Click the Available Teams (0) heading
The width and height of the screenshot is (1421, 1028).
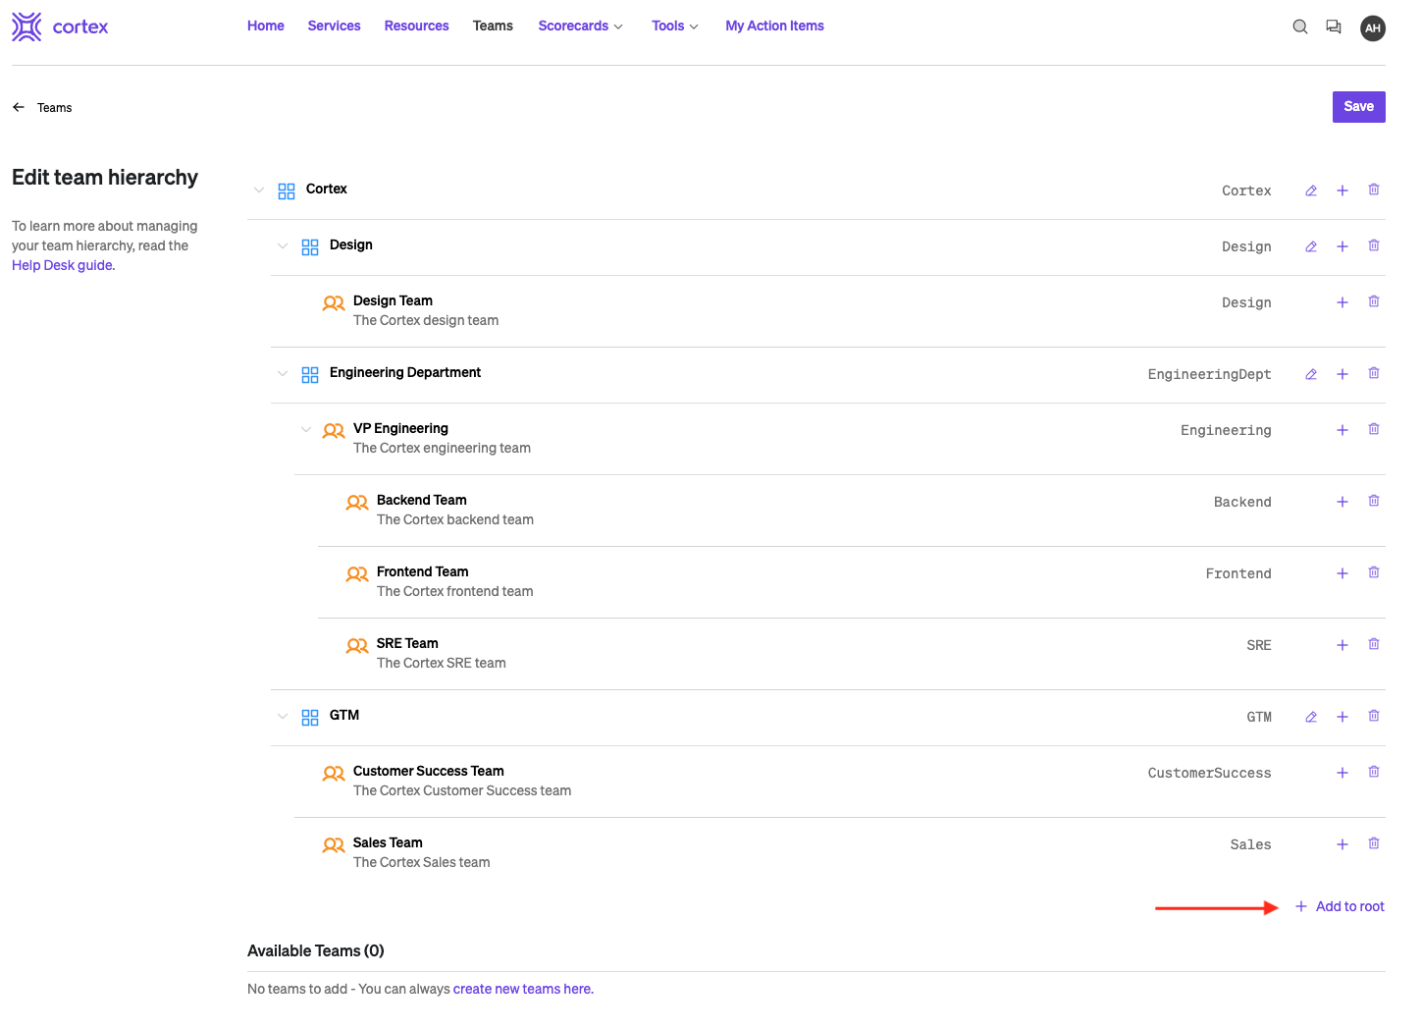(x=316, y=950)
